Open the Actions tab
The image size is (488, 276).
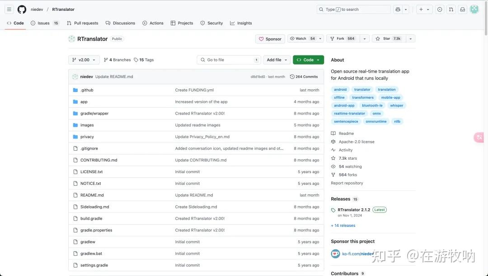(153, 23)
